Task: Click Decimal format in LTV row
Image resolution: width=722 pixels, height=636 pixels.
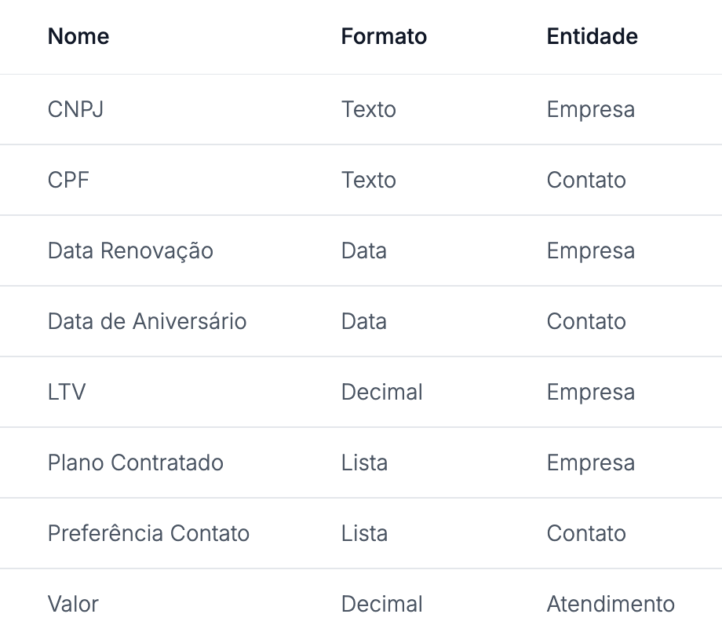Action: tap(381, 392)
